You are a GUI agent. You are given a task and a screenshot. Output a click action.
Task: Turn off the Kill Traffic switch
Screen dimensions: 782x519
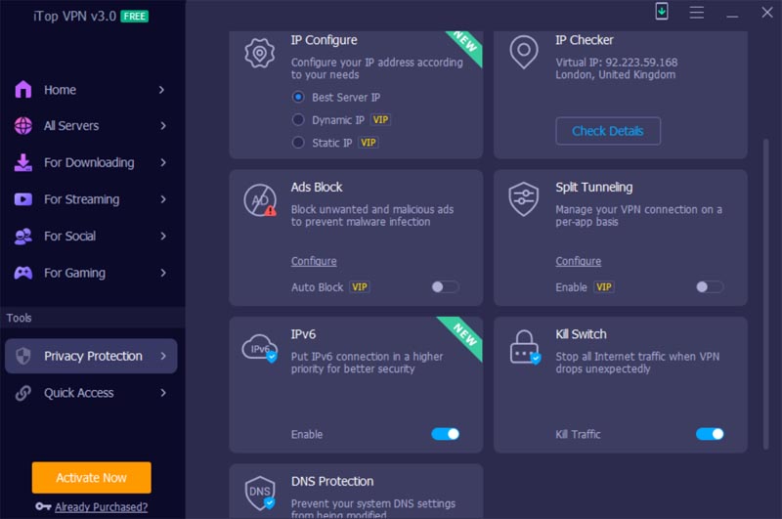pos(710,434)
